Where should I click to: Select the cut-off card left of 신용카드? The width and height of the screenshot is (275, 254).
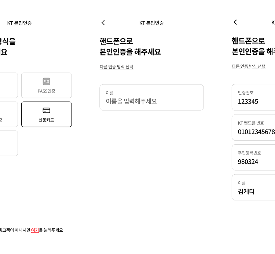(x=9, y=114)
